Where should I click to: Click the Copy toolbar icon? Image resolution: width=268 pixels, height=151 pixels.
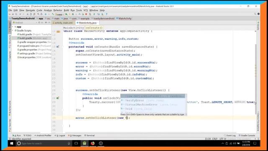tap(31, 14)
